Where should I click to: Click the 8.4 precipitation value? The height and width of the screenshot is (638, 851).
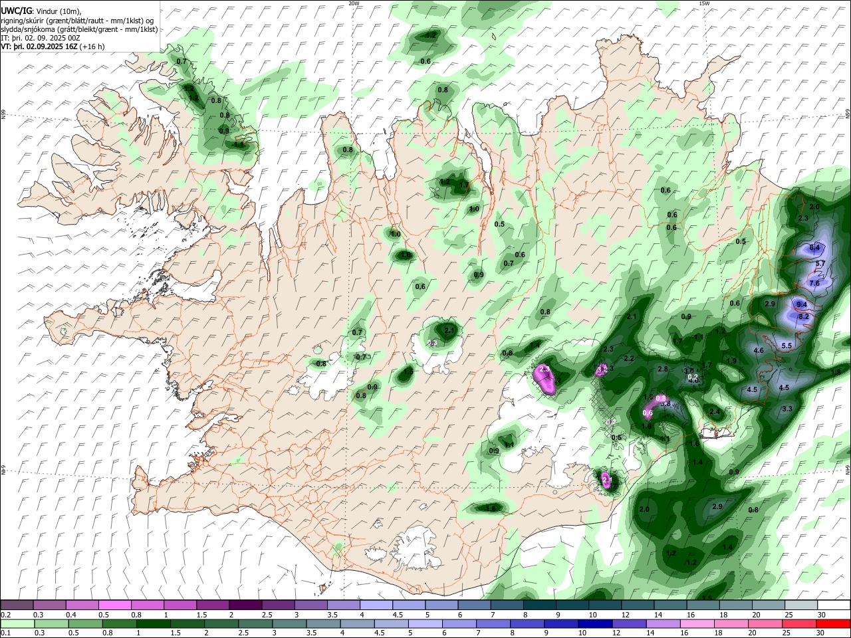815,248
